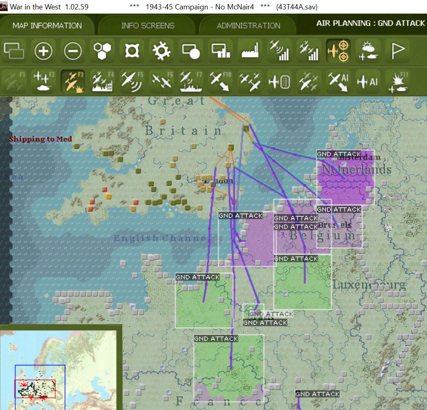Select the F2 ground support icon
This screenshot has width=427, height=410.
click(43, 82)
